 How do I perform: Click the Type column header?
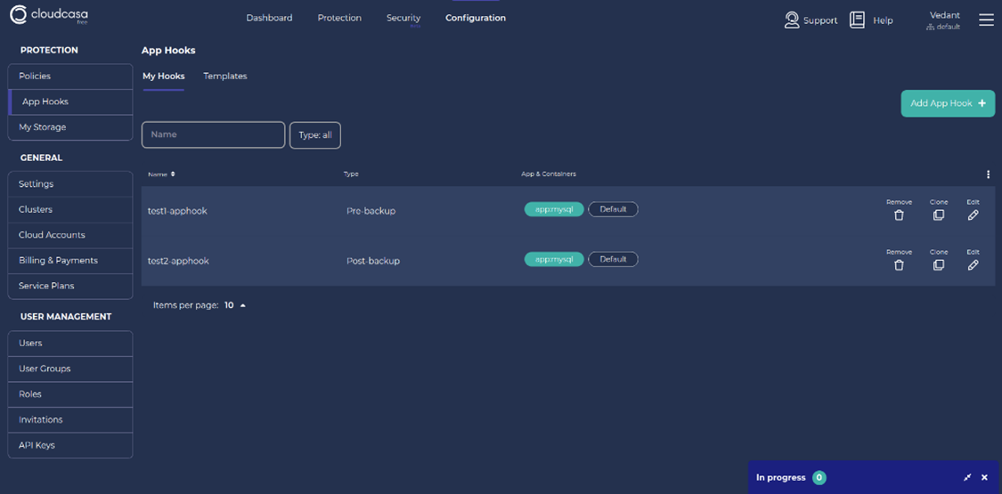point(351,174)
